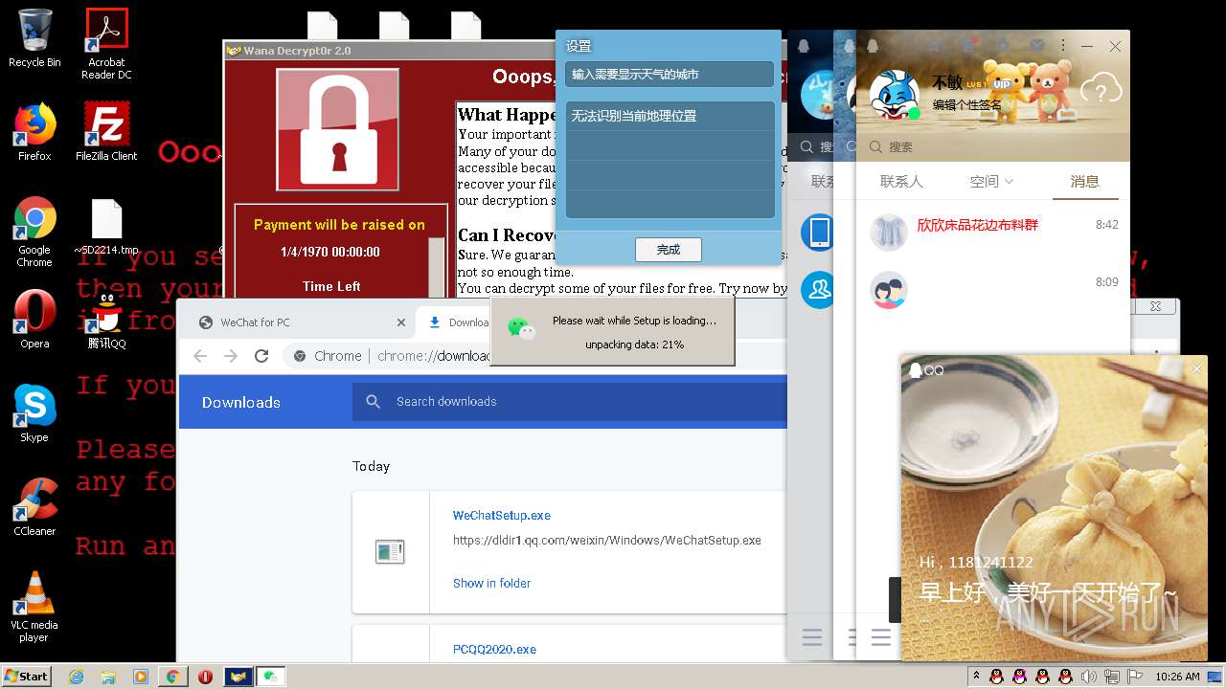This screenshot has width=1226, height=689.
Task: Launch Opera desktop shortcut
Action: click(34, 319)
